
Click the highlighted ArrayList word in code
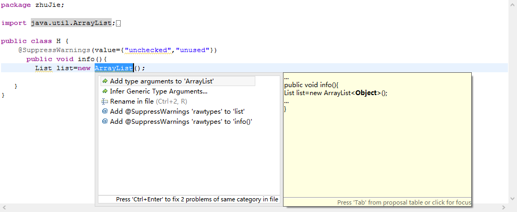click(x=114, y=68)
